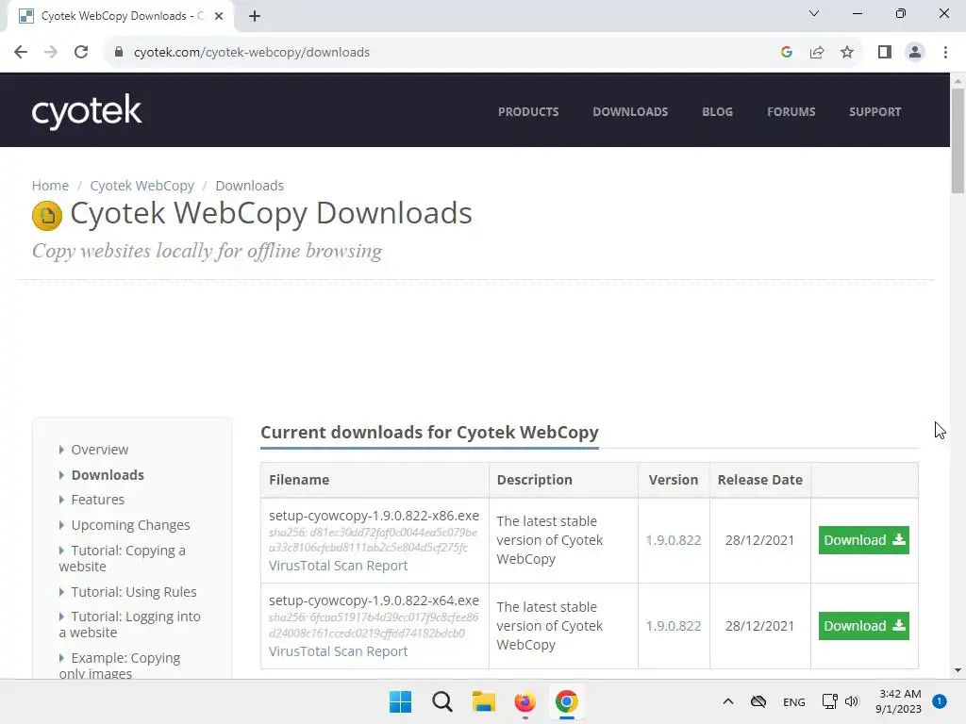Click filename setup-cyowcopy-1.9.0.822-x64.exe

374,601
